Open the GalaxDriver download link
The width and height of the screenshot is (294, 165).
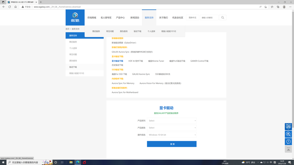[x=124, y=43]
